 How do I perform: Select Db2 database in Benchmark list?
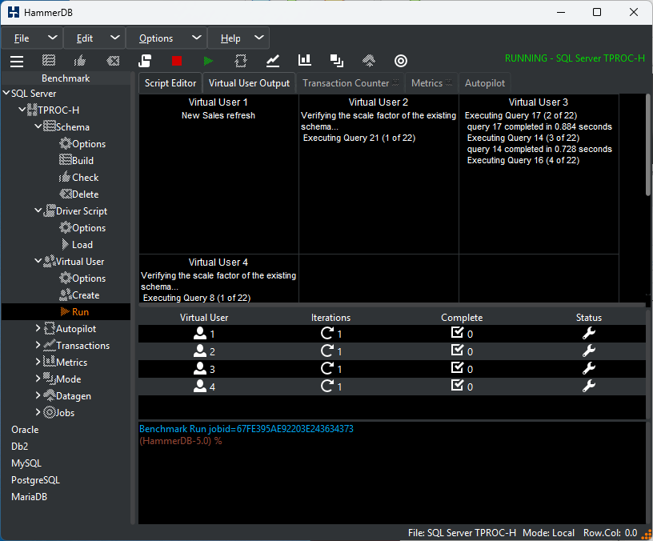(x=19, y=446)
